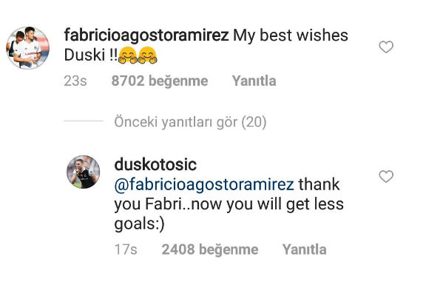Image resolution: width=426 pixels, height=296 pixels.
Task: Open duskotosic's profile picture
Action: coord(83,172)
